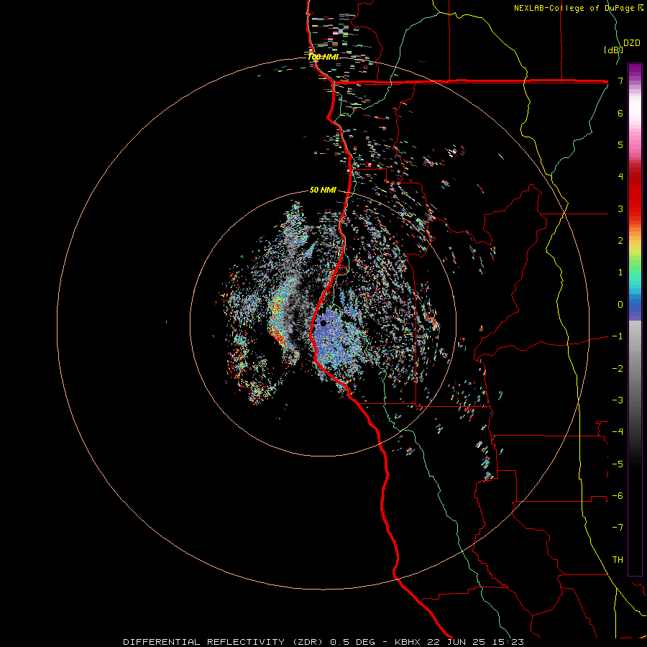Click the 2 value on the color scale
The height and width of the screenshot is (647, 647).
coord(620,241)
